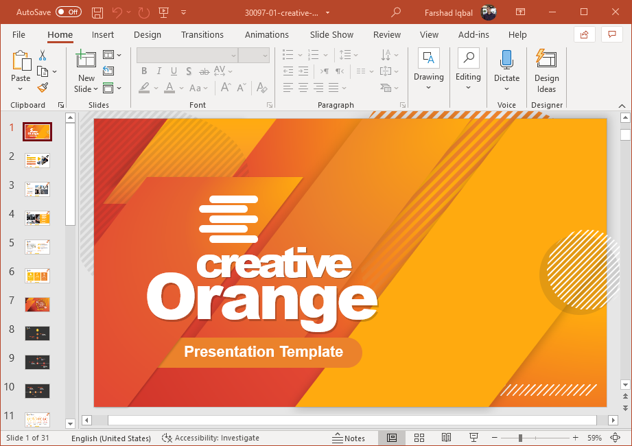This screenshot has height=446, width=632.
Task: Click the zoom slider handle
Action: click(520, 438)
